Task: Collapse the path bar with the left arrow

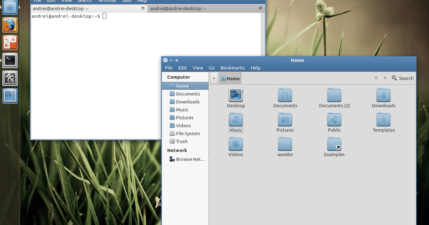Action: tap(213, 78)
